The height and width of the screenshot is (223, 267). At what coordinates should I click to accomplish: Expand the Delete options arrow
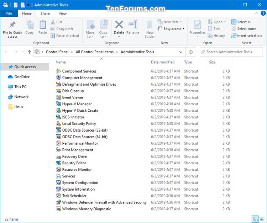(x=119, y=36)
